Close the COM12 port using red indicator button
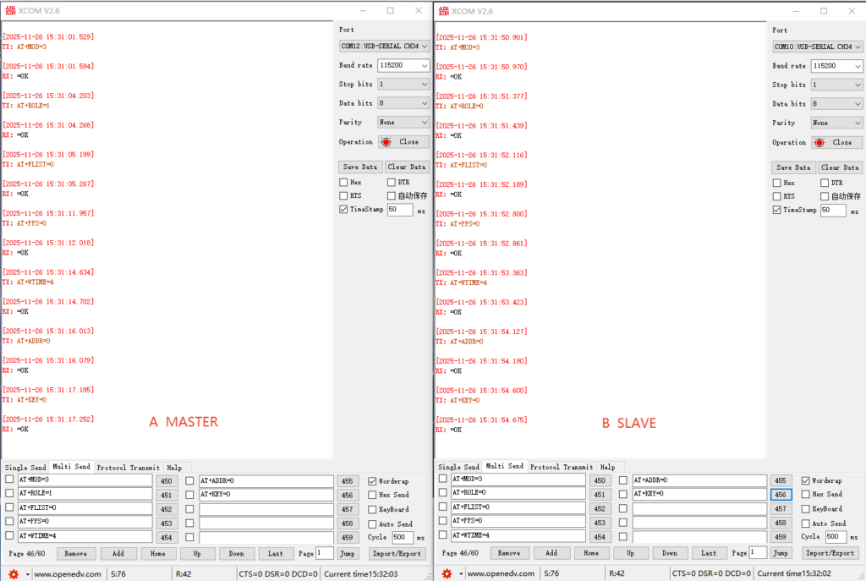 pos(403,142)
